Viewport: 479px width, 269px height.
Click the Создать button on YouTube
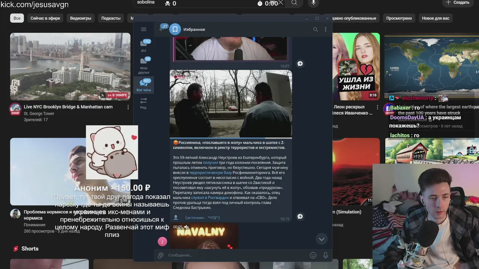click(x=458, y=3)
